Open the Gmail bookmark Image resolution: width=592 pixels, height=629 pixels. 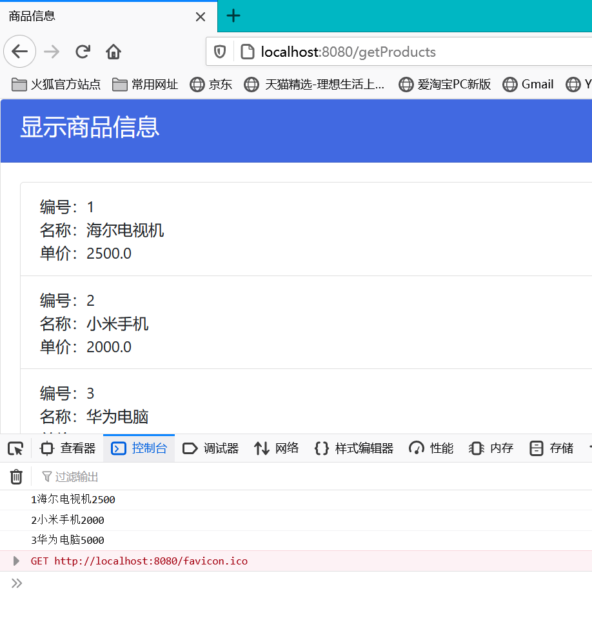point(528,85)
